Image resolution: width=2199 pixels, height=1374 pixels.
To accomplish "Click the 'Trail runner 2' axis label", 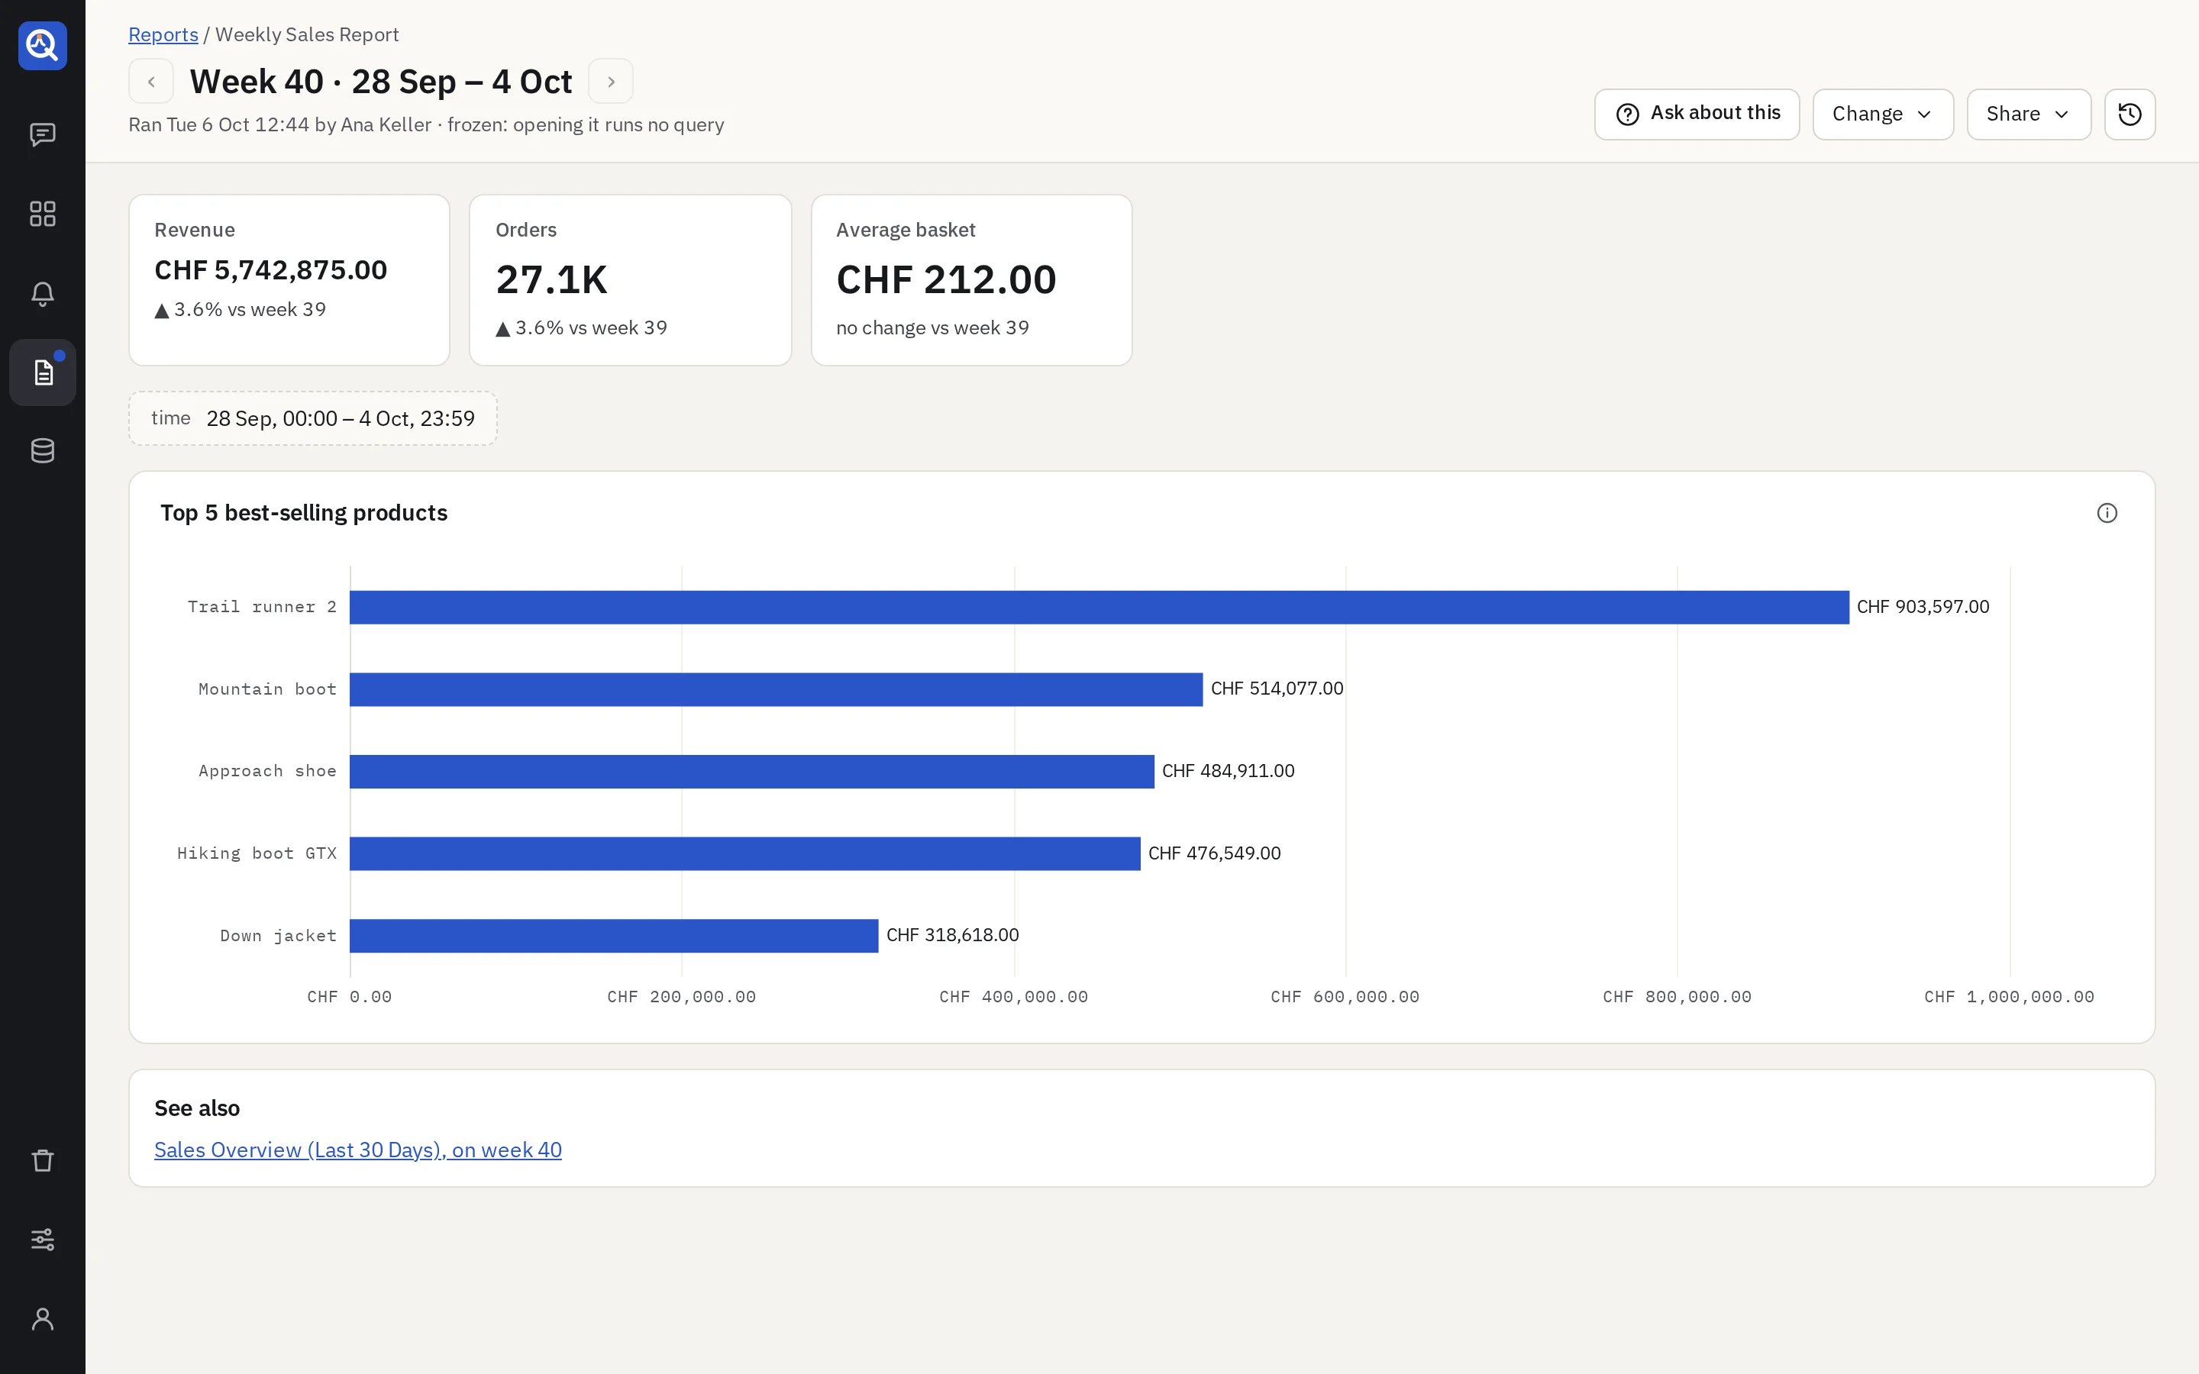I will (262, 607).
